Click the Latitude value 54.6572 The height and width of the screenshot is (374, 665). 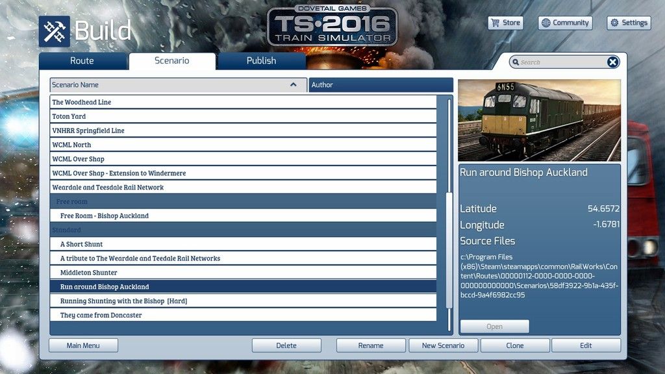[x=603, y=208]
